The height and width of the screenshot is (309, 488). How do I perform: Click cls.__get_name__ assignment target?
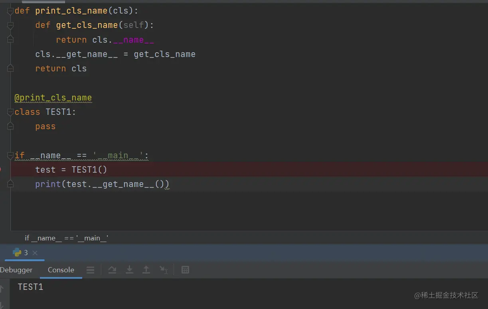pyautogui.click(x=76, y=54)
